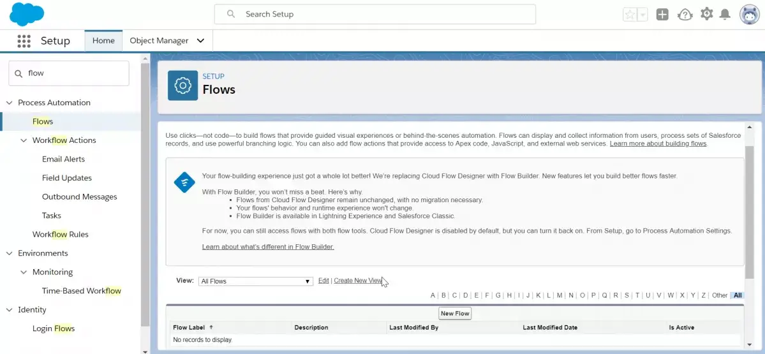The image size is (765, 354).
Task: Open the All Flows view dropdown
Action: [x=256, y=281]
